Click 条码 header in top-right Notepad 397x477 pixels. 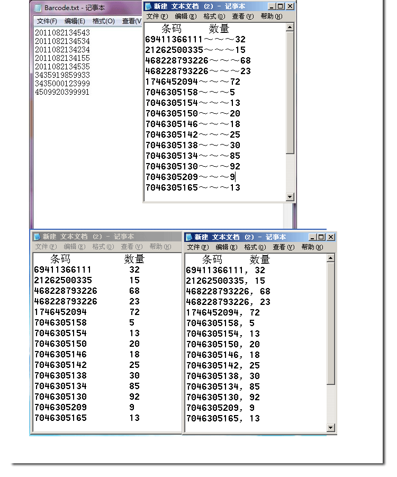coord(172,29)
